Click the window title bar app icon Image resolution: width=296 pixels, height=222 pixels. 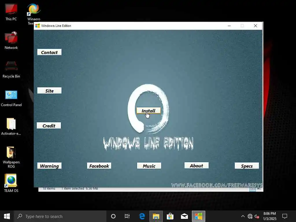[x=38, y=26]
